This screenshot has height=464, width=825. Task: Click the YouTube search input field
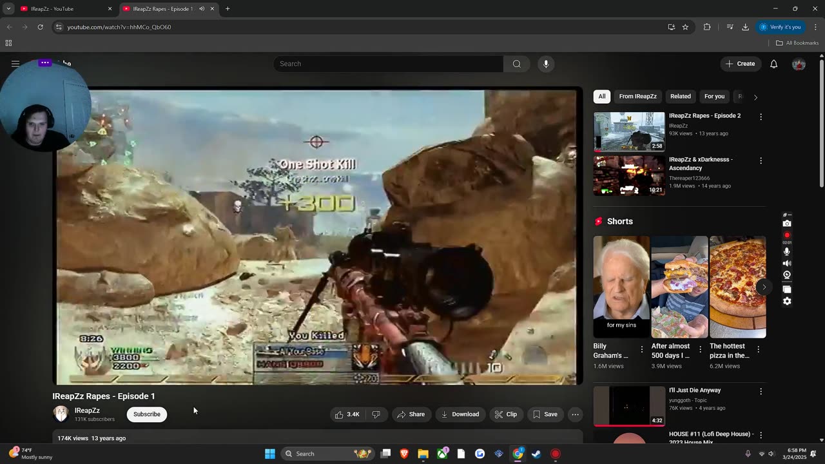click(x=388, y=64)
